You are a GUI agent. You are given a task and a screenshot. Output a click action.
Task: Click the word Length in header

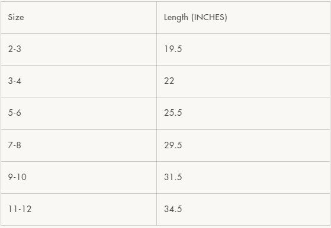point(176,18)
